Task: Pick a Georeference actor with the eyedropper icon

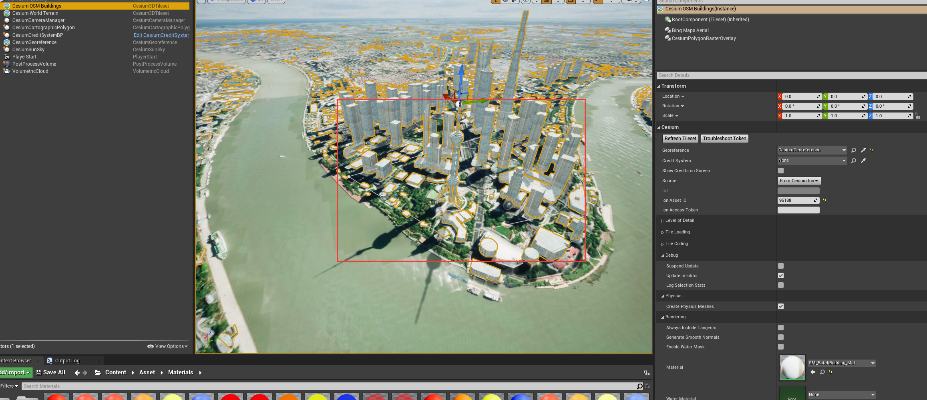Action: [863, 150]
